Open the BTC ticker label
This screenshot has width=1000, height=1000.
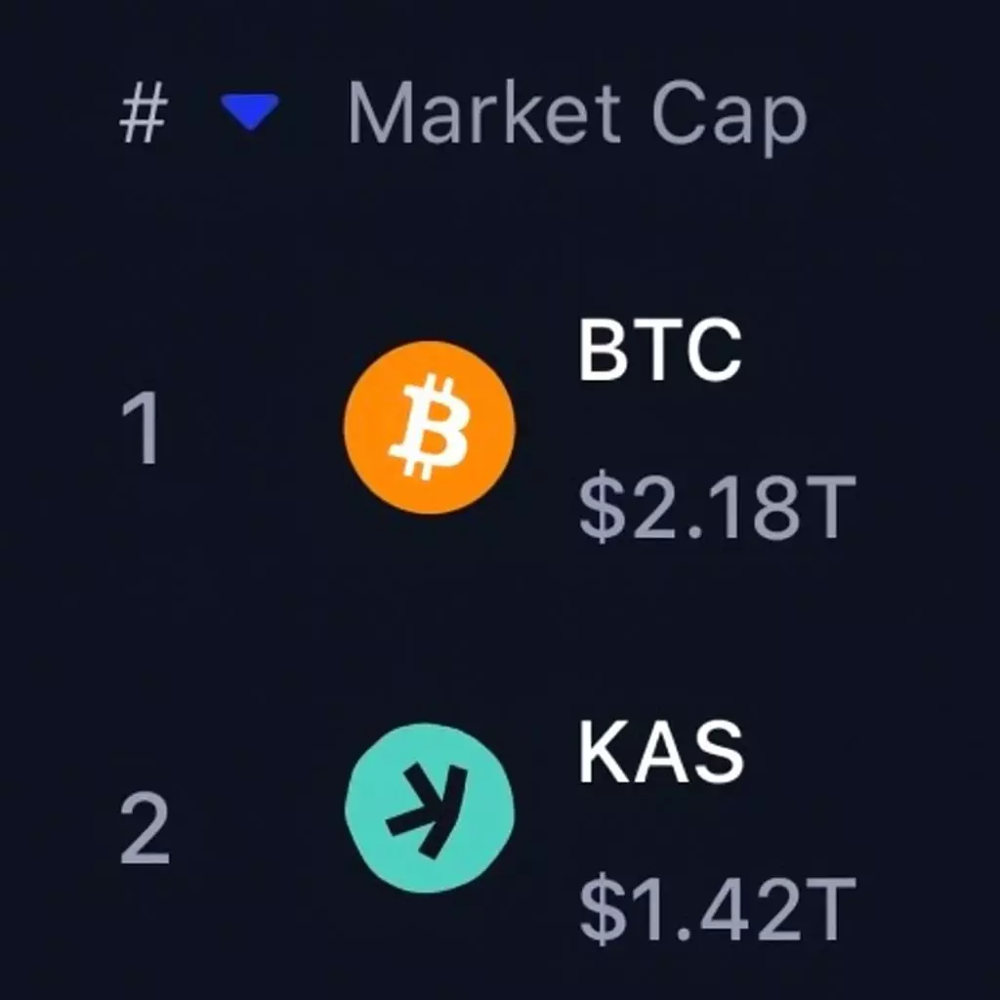pos(660,352)
